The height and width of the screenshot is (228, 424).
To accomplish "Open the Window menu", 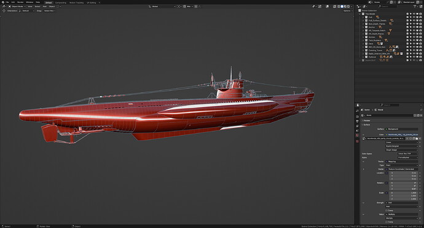I will pyautogui.click(x=29, y=2).
